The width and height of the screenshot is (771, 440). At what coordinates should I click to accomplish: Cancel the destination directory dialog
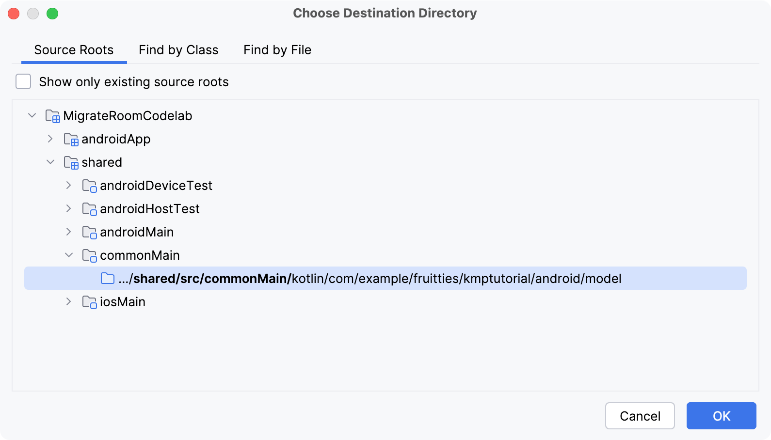pos(640,416)
